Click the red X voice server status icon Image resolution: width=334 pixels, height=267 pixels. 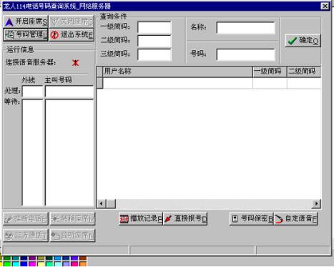tap(76, 63)
